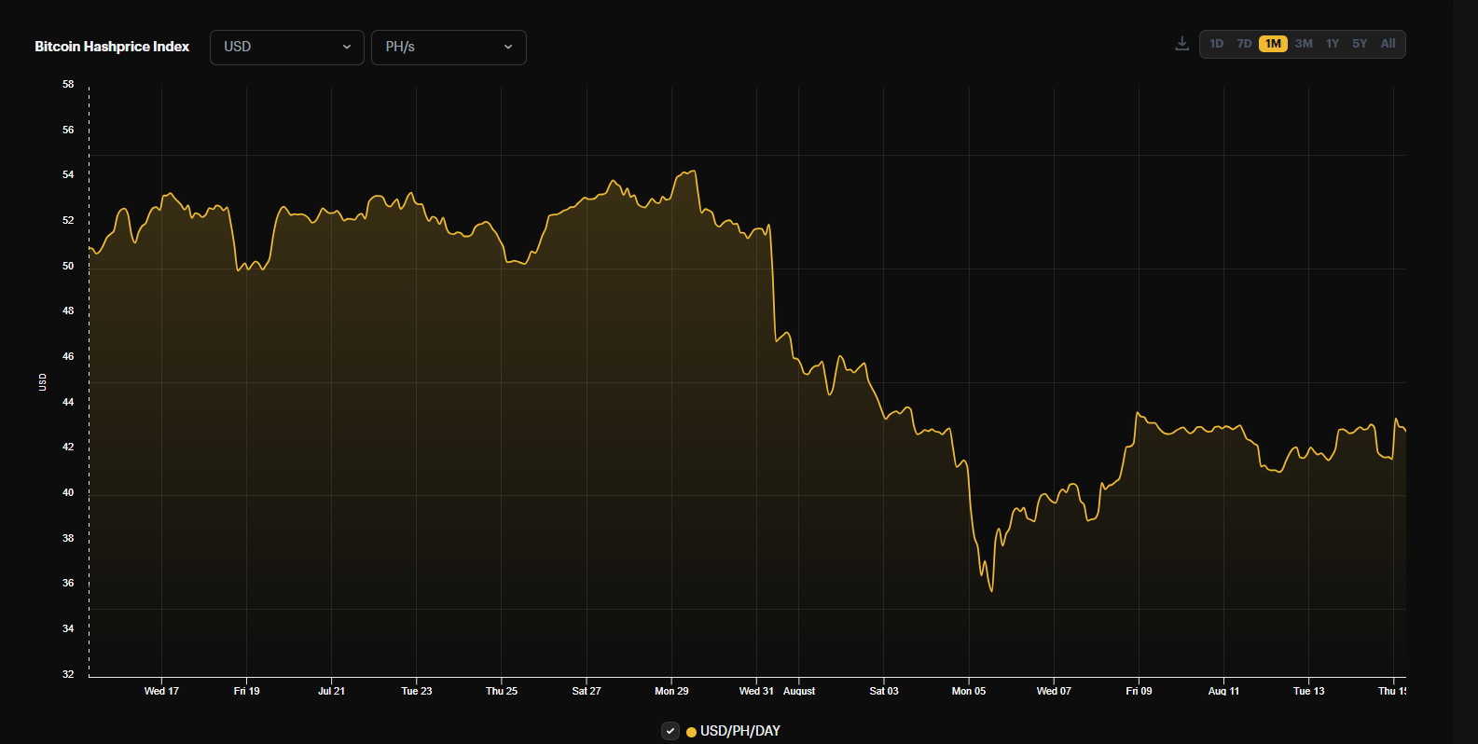1478x744 pixels.
Task: Click the Sat 27 date axis label
Action: point(587,691)
